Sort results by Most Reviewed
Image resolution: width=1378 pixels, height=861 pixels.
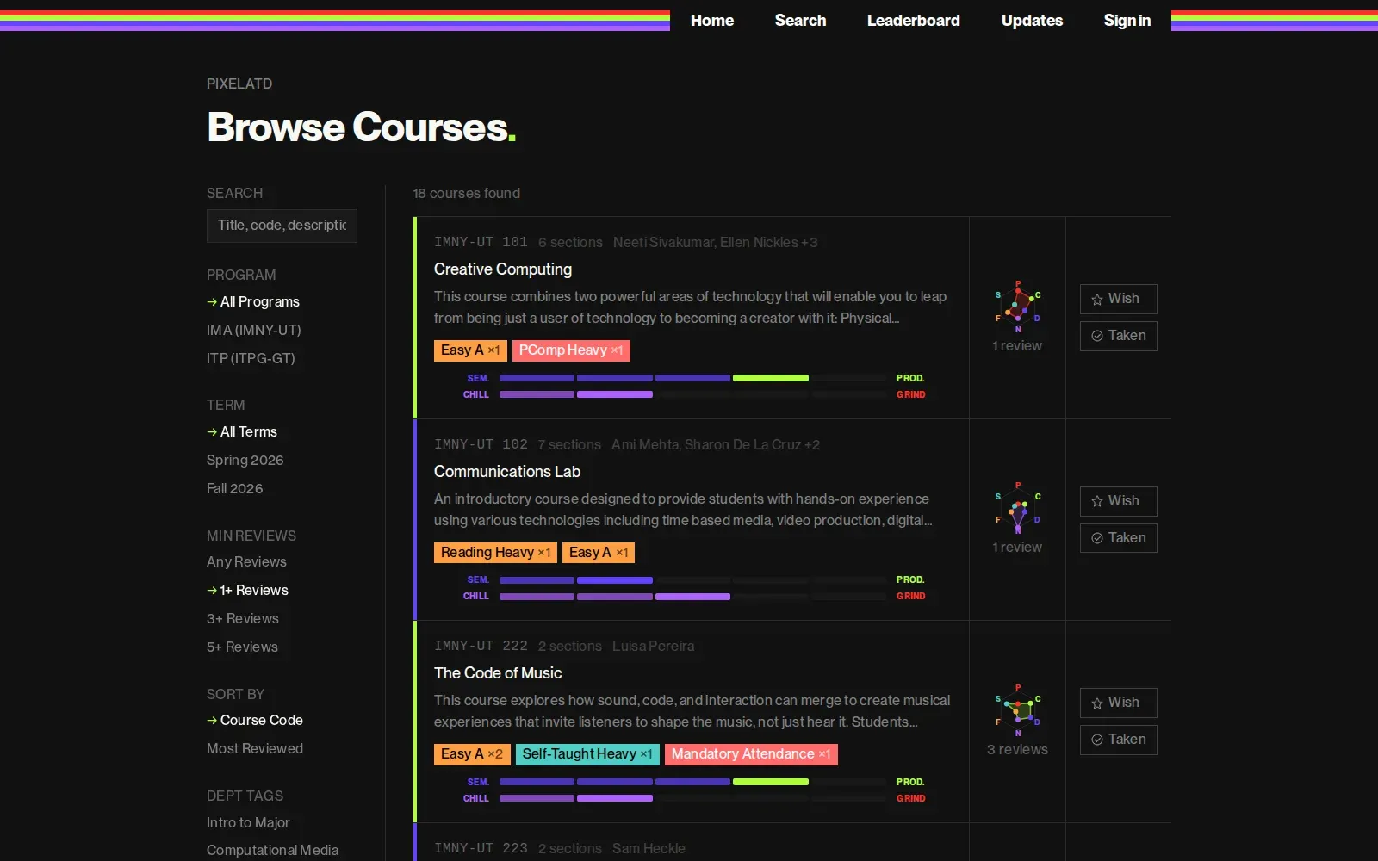pyautogui.click(x=255, y=748)
